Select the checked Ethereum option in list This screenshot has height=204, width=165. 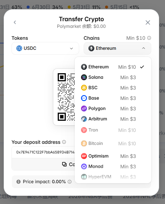point(113,67)
